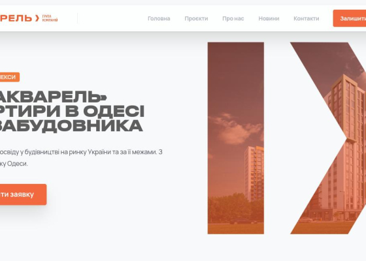Open the Головна navigation link
The image size is (366, 261).
[x=159, y=18]
